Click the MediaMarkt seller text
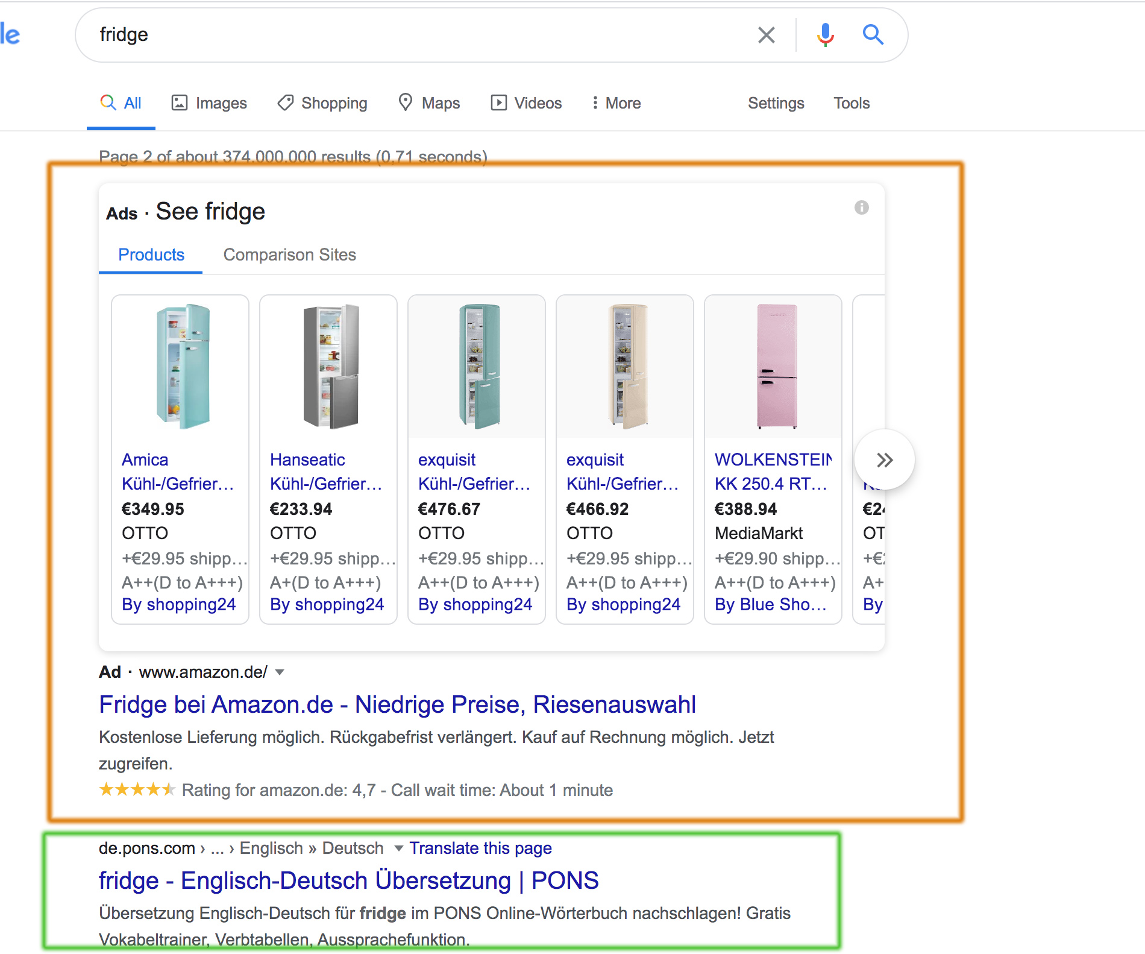The height and width of the screenshot is (954, 1145). tap(759, 534)
